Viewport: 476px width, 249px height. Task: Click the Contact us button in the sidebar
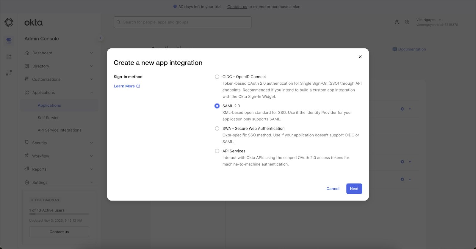coord(59,232)
